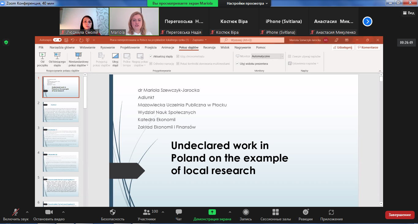Click the pen ideas icon in PowerPoint title bar
The image size is (418, 224).
pyautogui.click(x=337, y=40)
